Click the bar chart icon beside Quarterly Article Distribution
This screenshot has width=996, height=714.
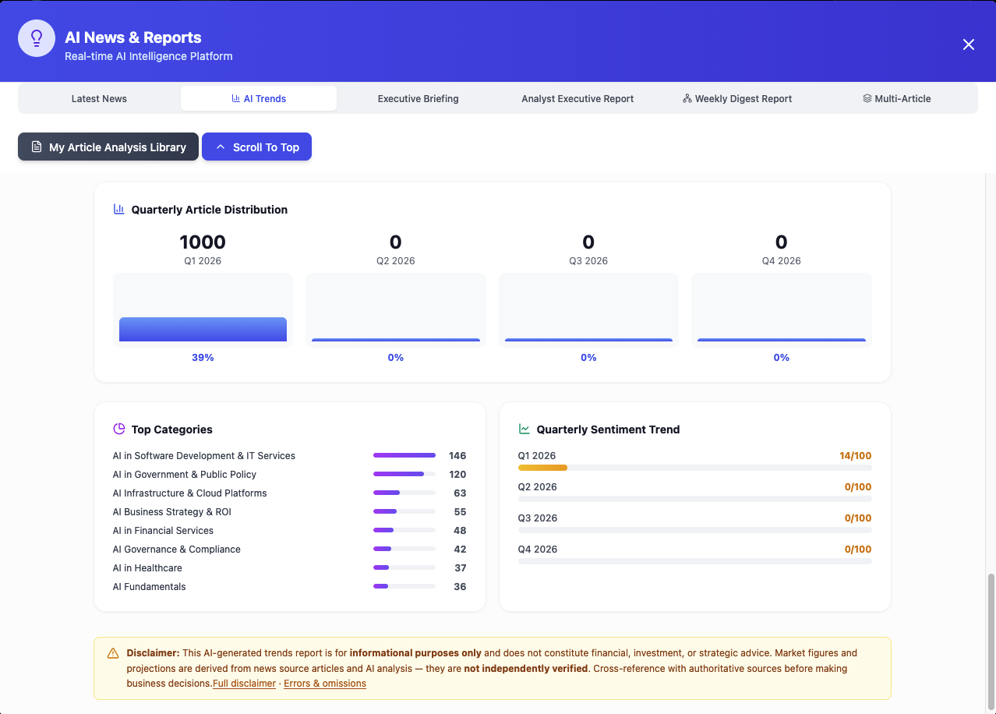(119, 209)
